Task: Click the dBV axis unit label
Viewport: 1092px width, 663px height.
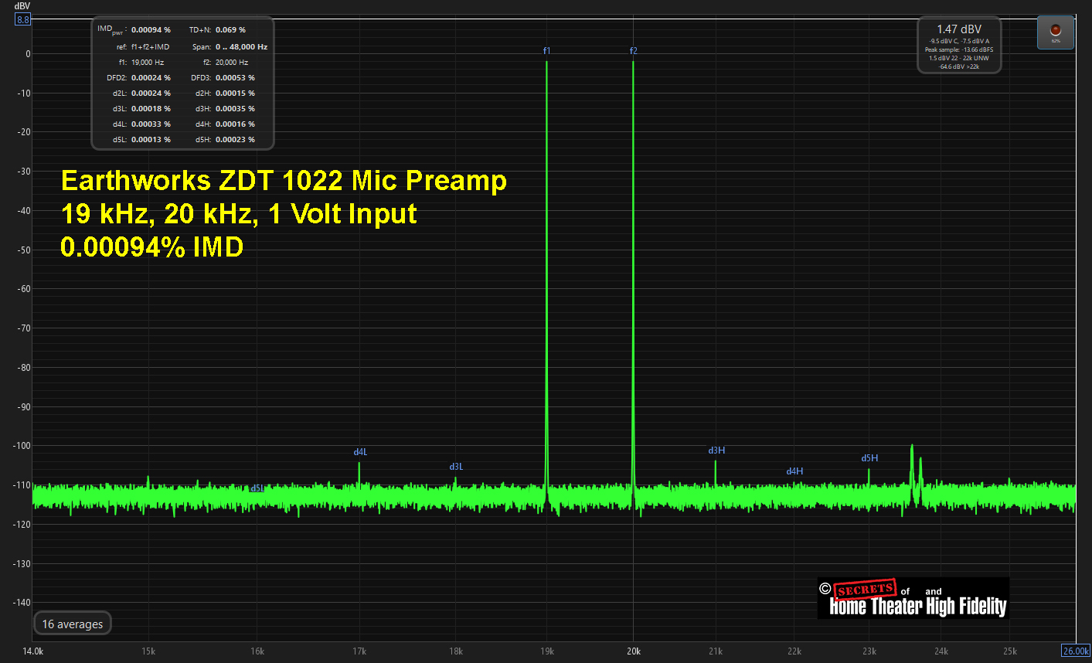Action: (x=22, y=6)
